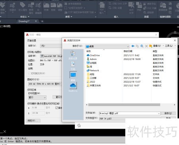This screenshot has width=179, height=145.
Task: Open the OneDrive sidebar location
Action: point(73,87)
